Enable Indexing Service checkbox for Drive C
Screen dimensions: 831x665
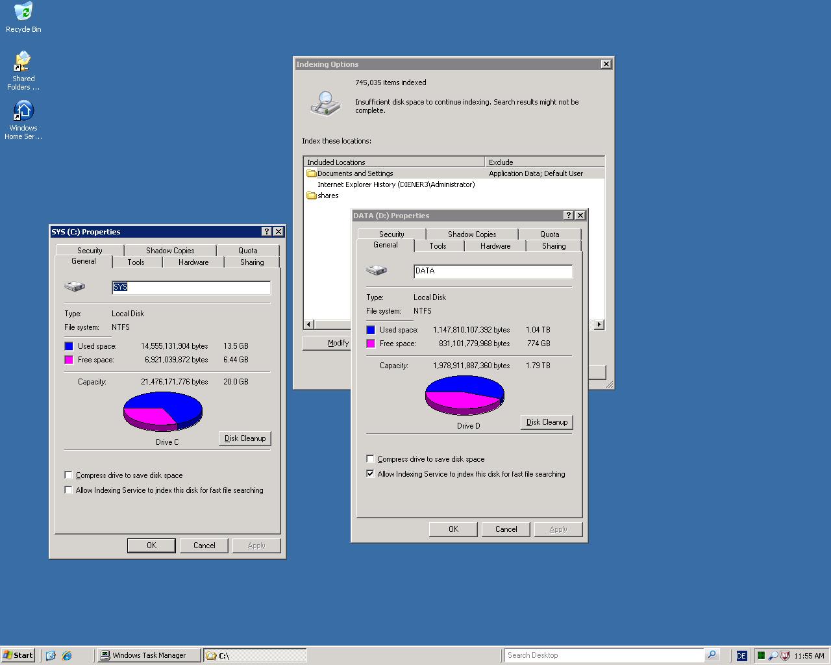click(69, 490)
